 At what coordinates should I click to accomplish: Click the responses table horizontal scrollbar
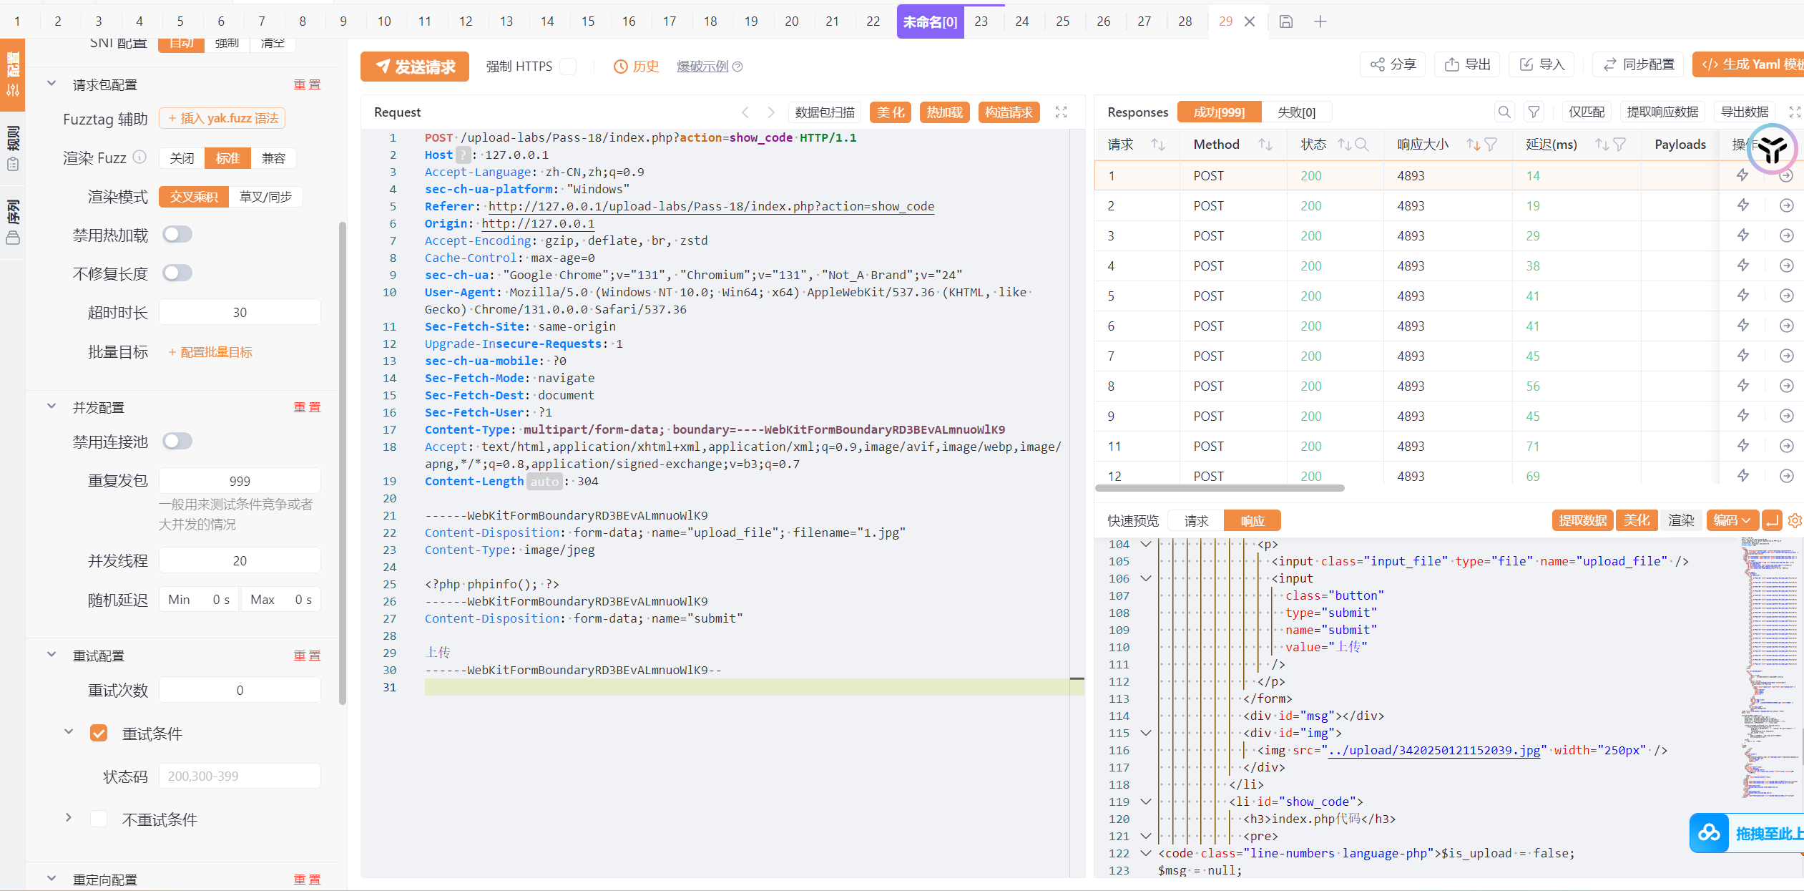pos(1220,488)
